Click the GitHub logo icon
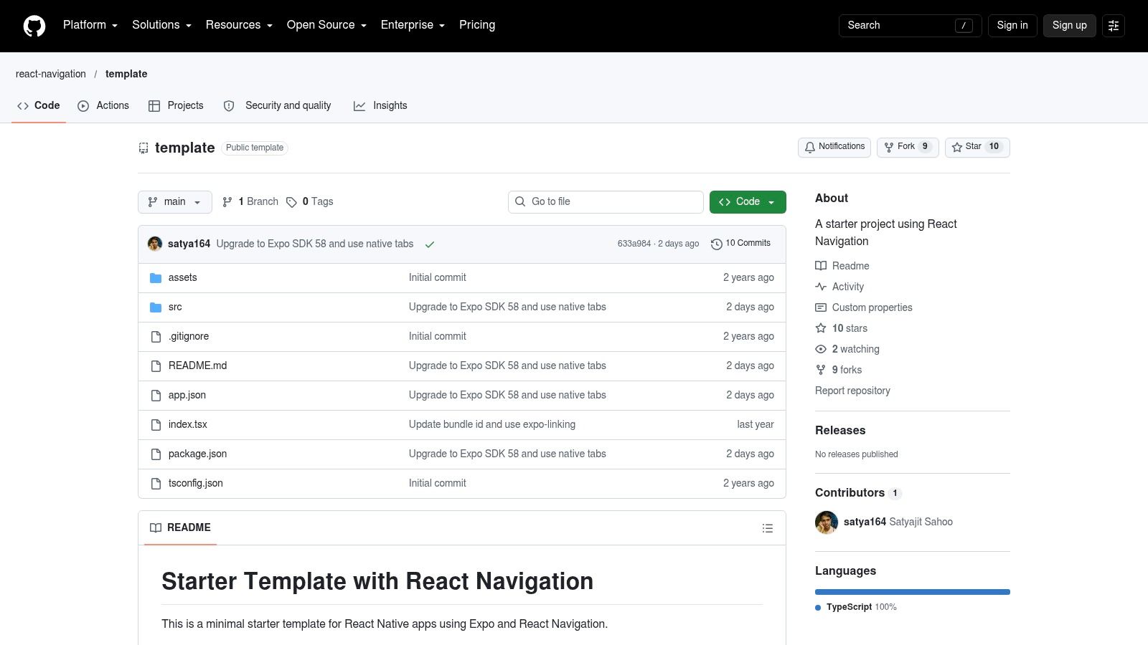 tap(34, 26)
